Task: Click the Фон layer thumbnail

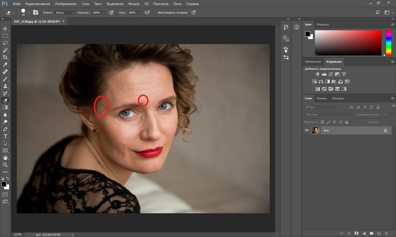Action: click(x=316, y=130)
